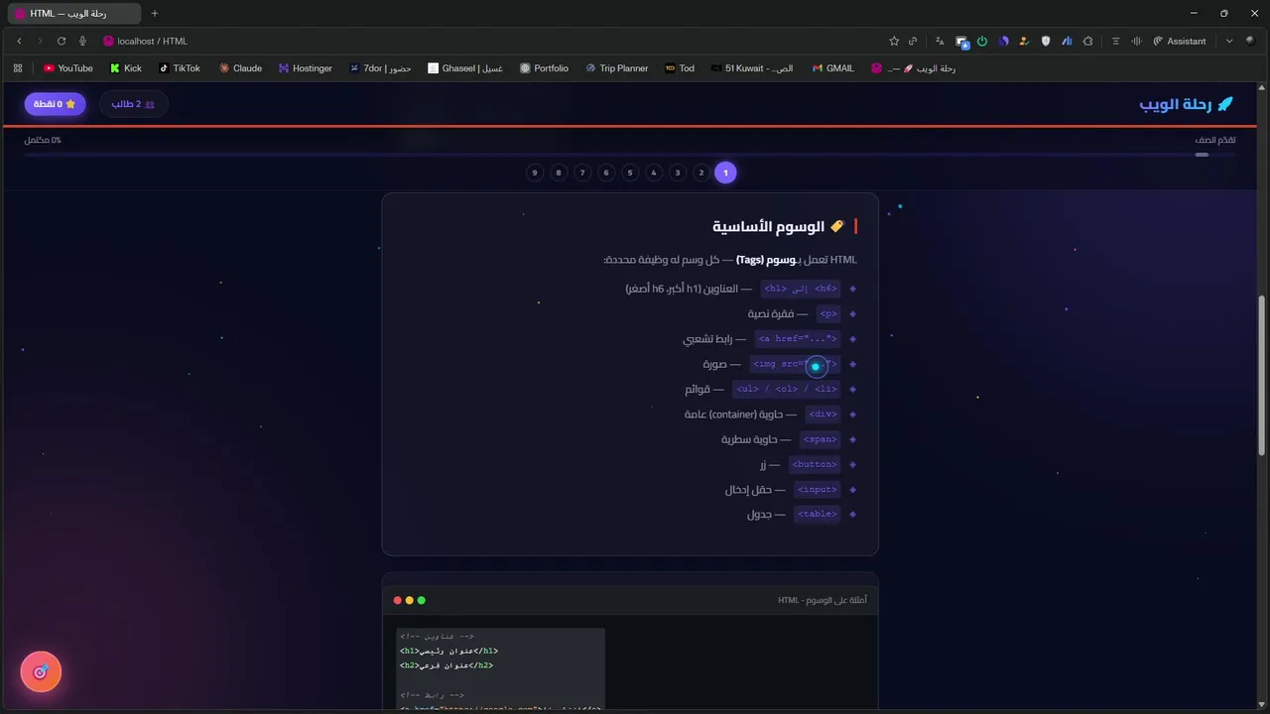The width and height of the screenshot is (1270, 714).
Task: Open the extensions puzzle piece icon
Action: (x=1088, y=41)
